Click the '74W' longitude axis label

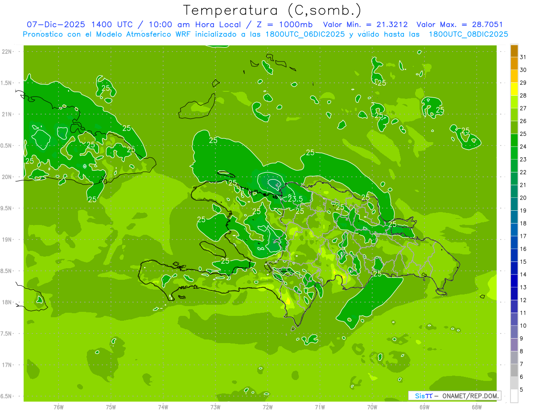tap(163, 407)
